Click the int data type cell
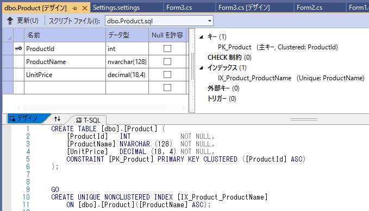 [127, 49]
